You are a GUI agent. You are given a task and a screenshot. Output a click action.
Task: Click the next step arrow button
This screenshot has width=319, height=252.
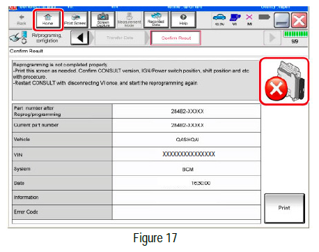272,38
